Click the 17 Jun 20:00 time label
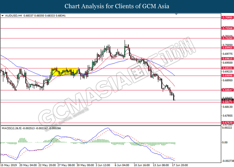The width and height of the screenshot is (234, 167). click(x=180, y=165)
